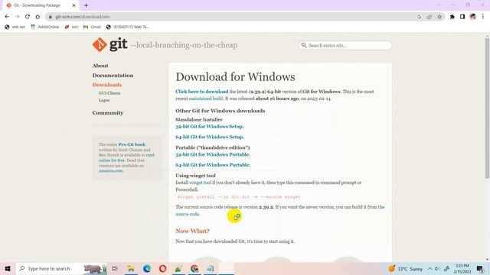Select the Git Downloading Package tab

click(x=41, y=5)
